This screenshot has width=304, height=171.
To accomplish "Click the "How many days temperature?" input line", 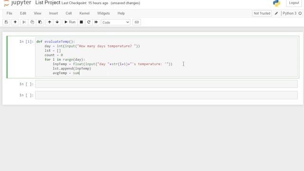I will [x=92, y=46].
